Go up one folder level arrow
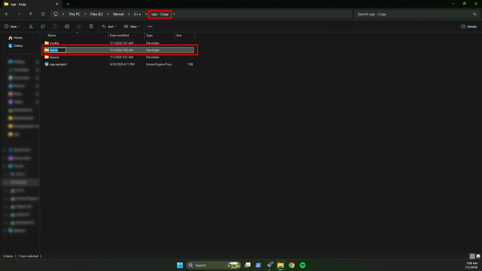This screenshot has height=271, width=482. point(31,14)
